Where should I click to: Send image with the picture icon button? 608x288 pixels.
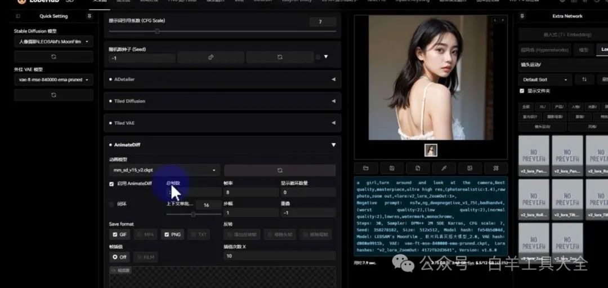tap(470, 168)
